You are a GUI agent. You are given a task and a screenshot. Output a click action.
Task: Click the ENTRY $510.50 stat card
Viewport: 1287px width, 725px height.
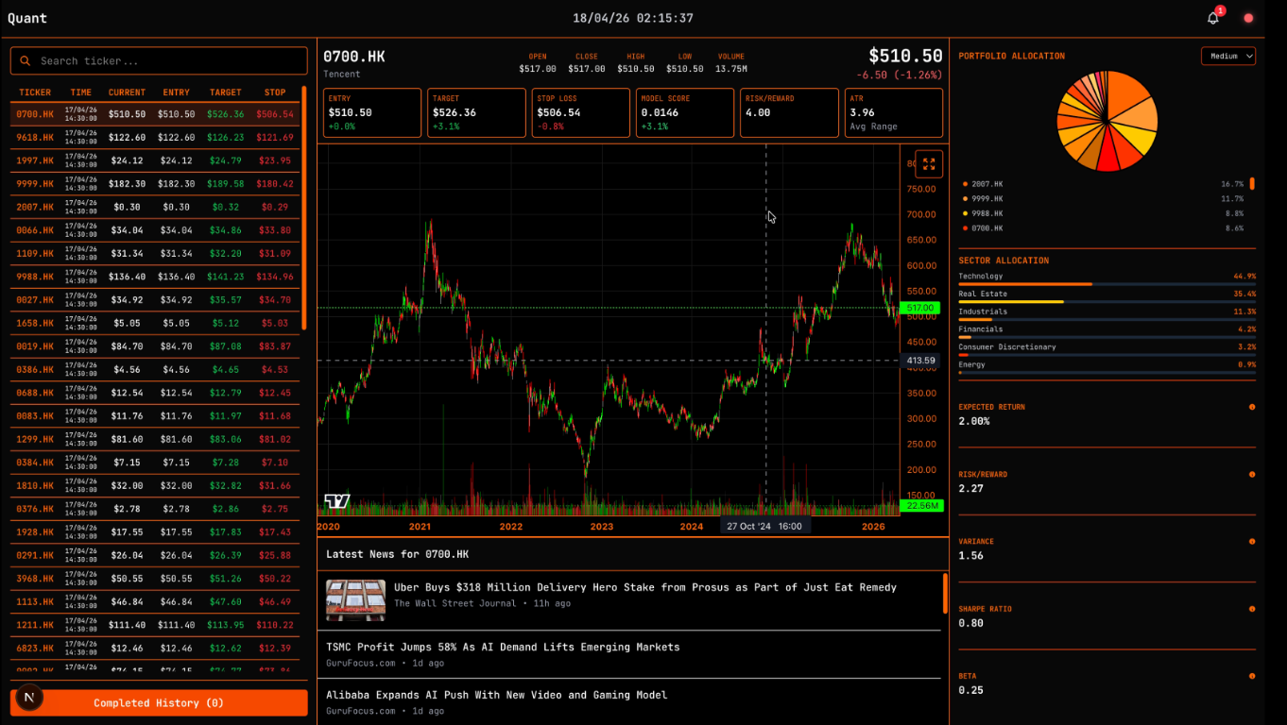coord(372,113)
